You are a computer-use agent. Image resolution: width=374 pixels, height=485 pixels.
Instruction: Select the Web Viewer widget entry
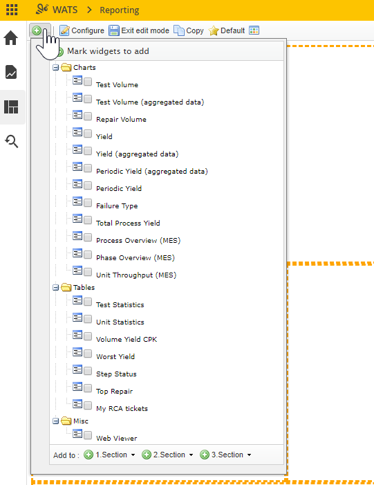click(117, 438)
